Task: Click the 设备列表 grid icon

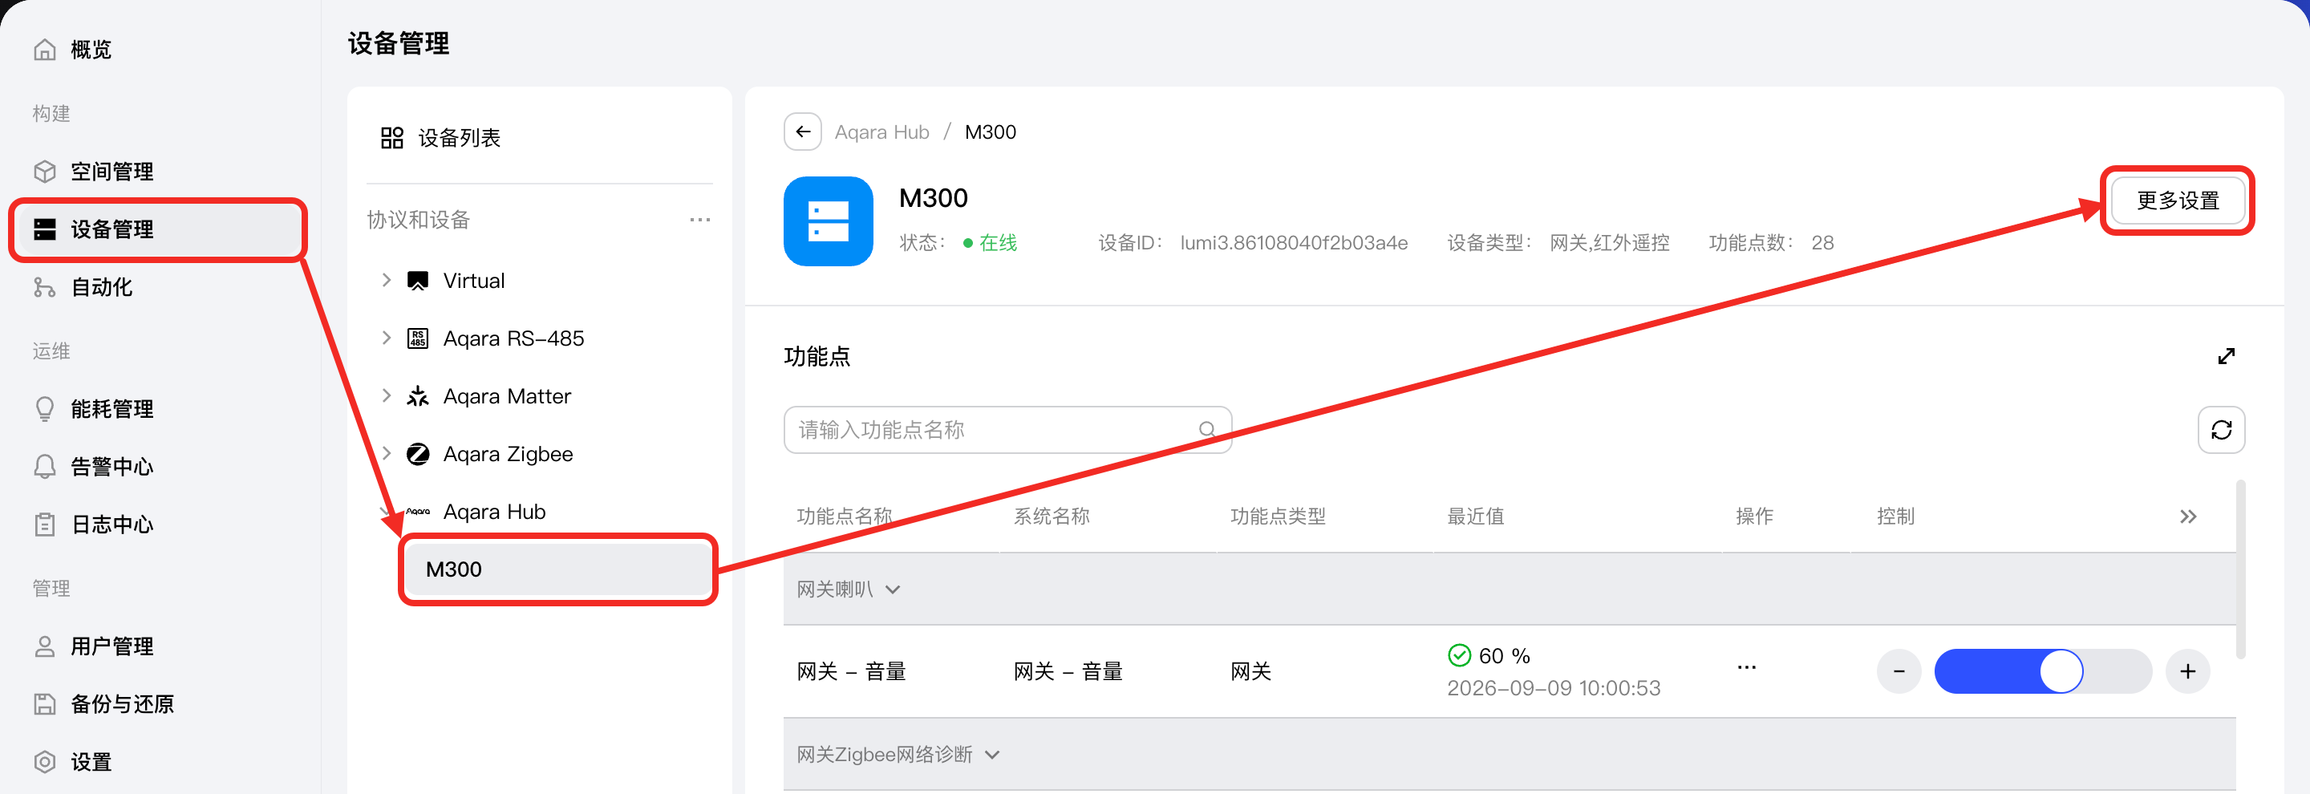Action: pos(392,138)
